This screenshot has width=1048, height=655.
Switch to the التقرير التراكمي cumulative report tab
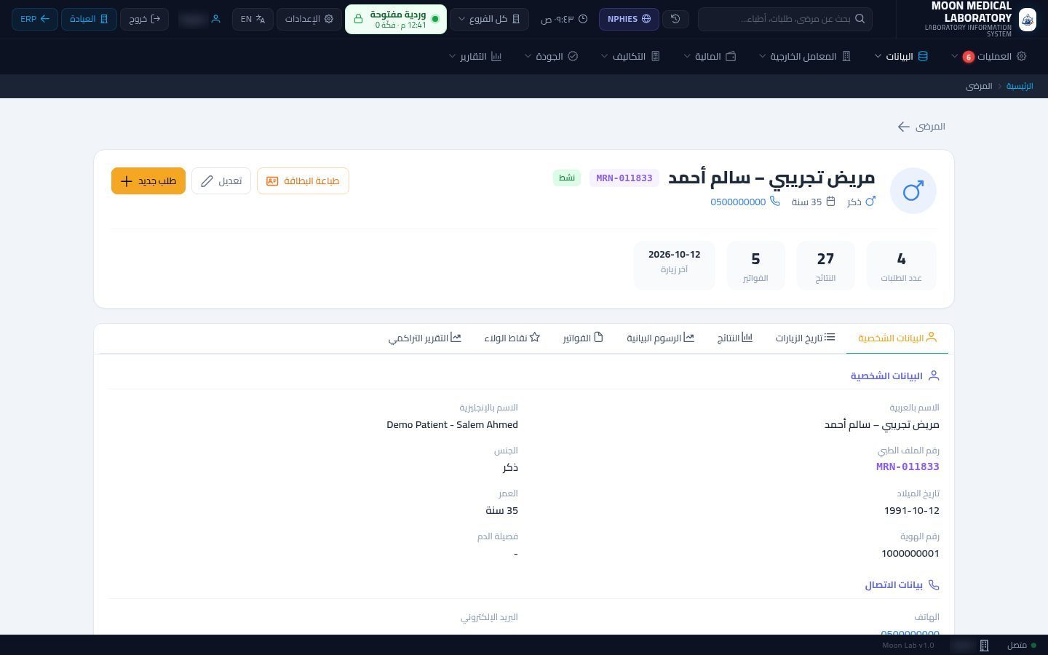tap(424, 338)
